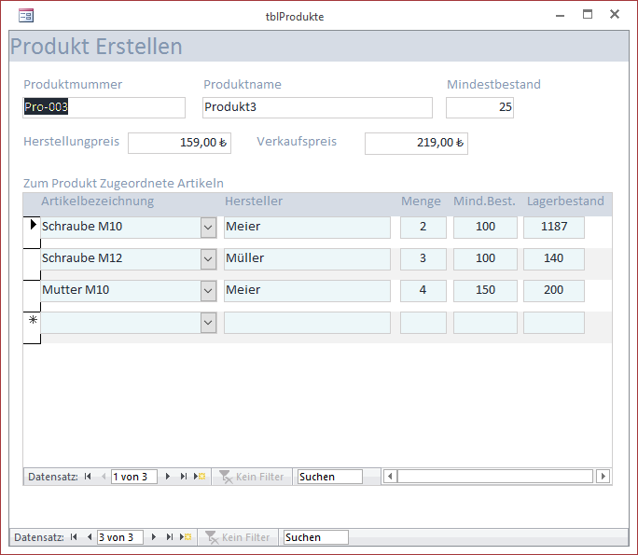638x555 pixels.
Task: Click the Herstellungpreis field 159,00
Action: click(x=179, y=143)
